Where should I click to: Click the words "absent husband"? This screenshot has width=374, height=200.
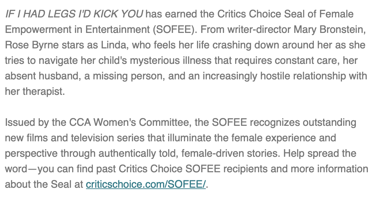point(40,76)
